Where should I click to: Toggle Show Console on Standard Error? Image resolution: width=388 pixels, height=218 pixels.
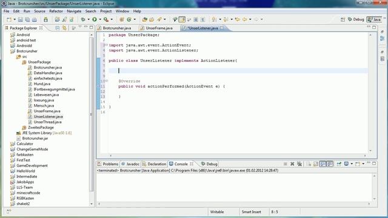pos(330,163)
